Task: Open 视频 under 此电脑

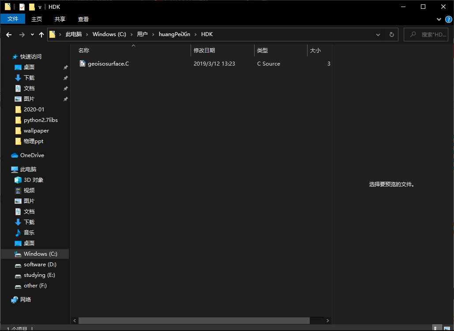Action: click(x=29, y=191)
